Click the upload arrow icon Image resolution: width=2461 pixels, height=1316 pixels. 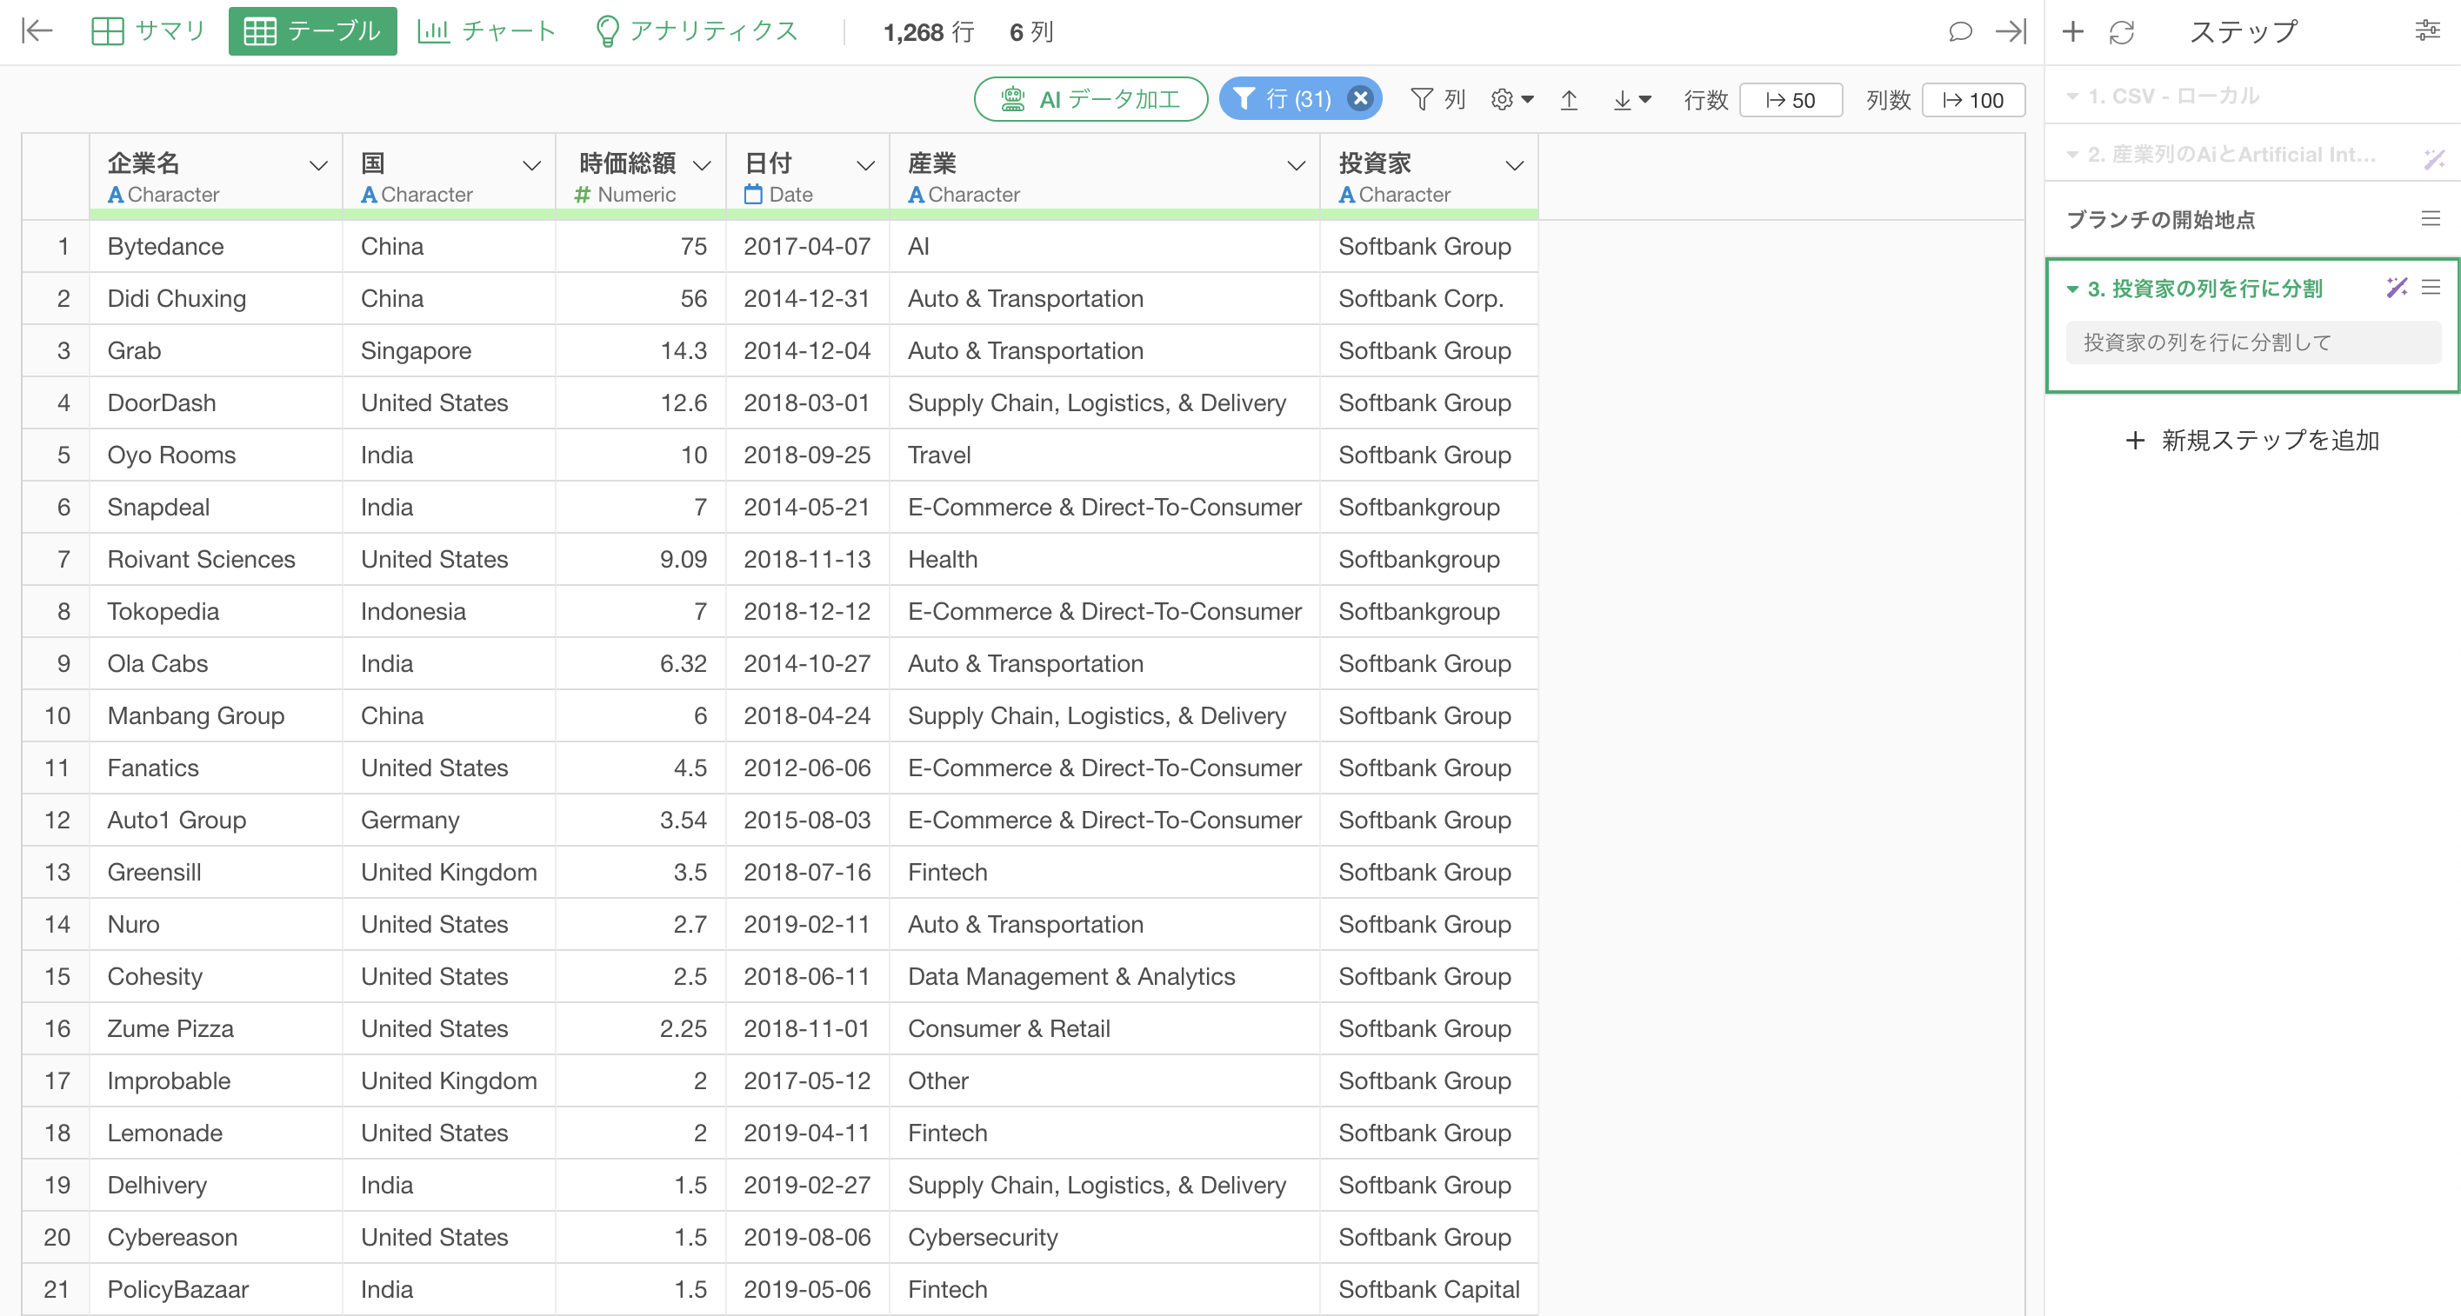tap(1569, 99)
